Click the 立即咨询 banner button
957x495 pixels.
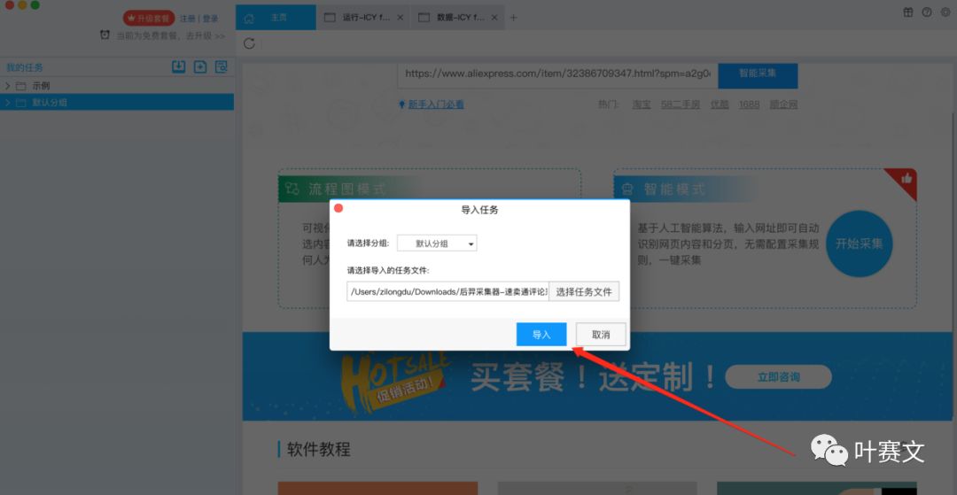tap(778, 376)
